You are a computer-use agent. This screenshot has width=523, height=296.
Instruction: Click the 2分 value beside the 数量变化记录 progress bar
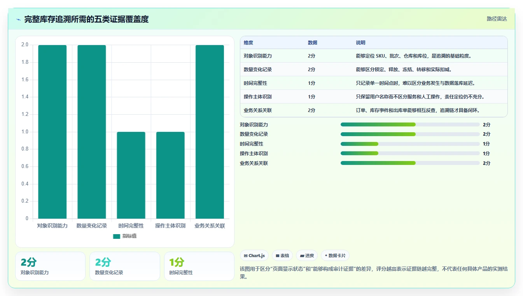(x=486, y=134)
